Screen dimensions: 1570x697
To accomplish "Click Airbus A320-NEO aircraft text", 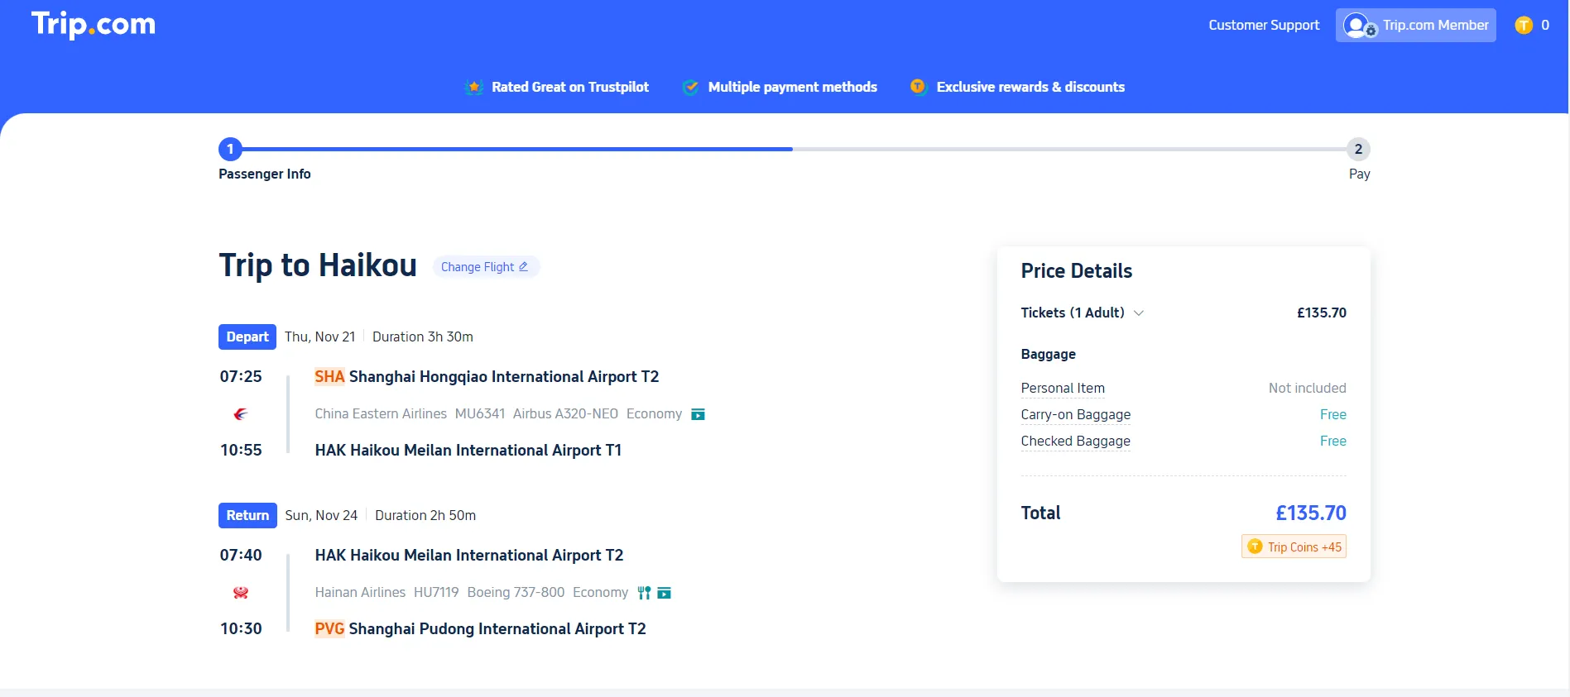I will pos(565,413).
